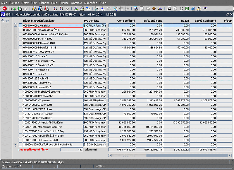Tick the checkbox for row 063821P000 Nová budova ČVUT
Screen dimensions: 234x170
point(20,30)
